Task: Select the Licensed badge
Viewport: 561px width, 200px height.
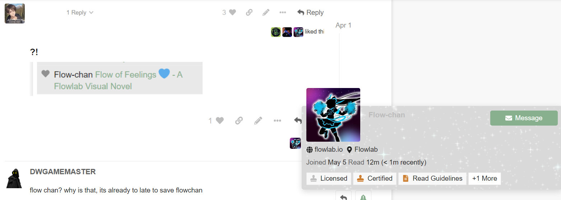Action: pos(329,179)
